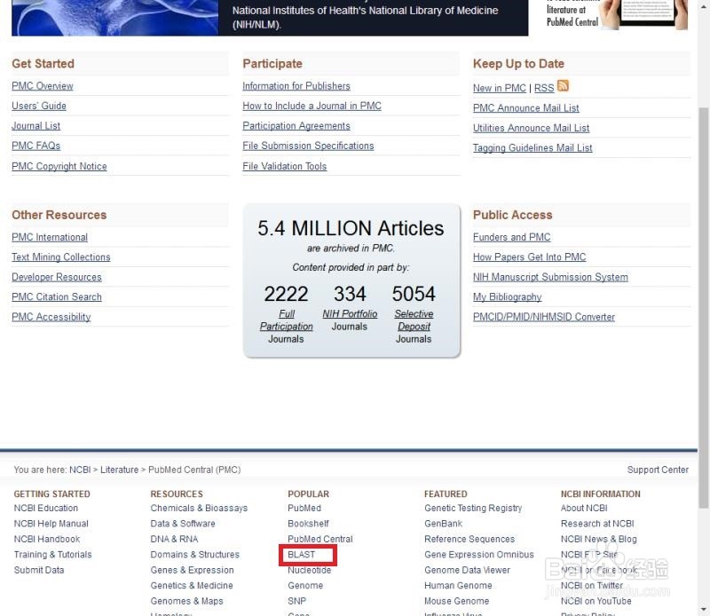Open the PMC Overview link

click(x=42, y=86)
